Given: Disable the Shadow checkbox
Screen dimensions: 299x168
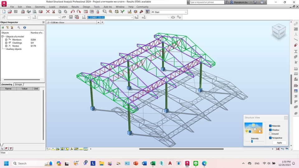Looking at the screenshot, I should coord(270,130).
